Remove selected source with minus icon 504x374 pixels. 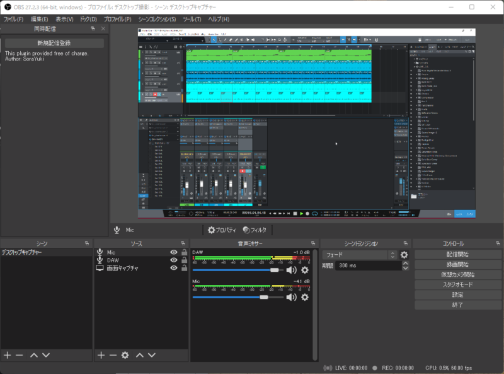(113, 355)
